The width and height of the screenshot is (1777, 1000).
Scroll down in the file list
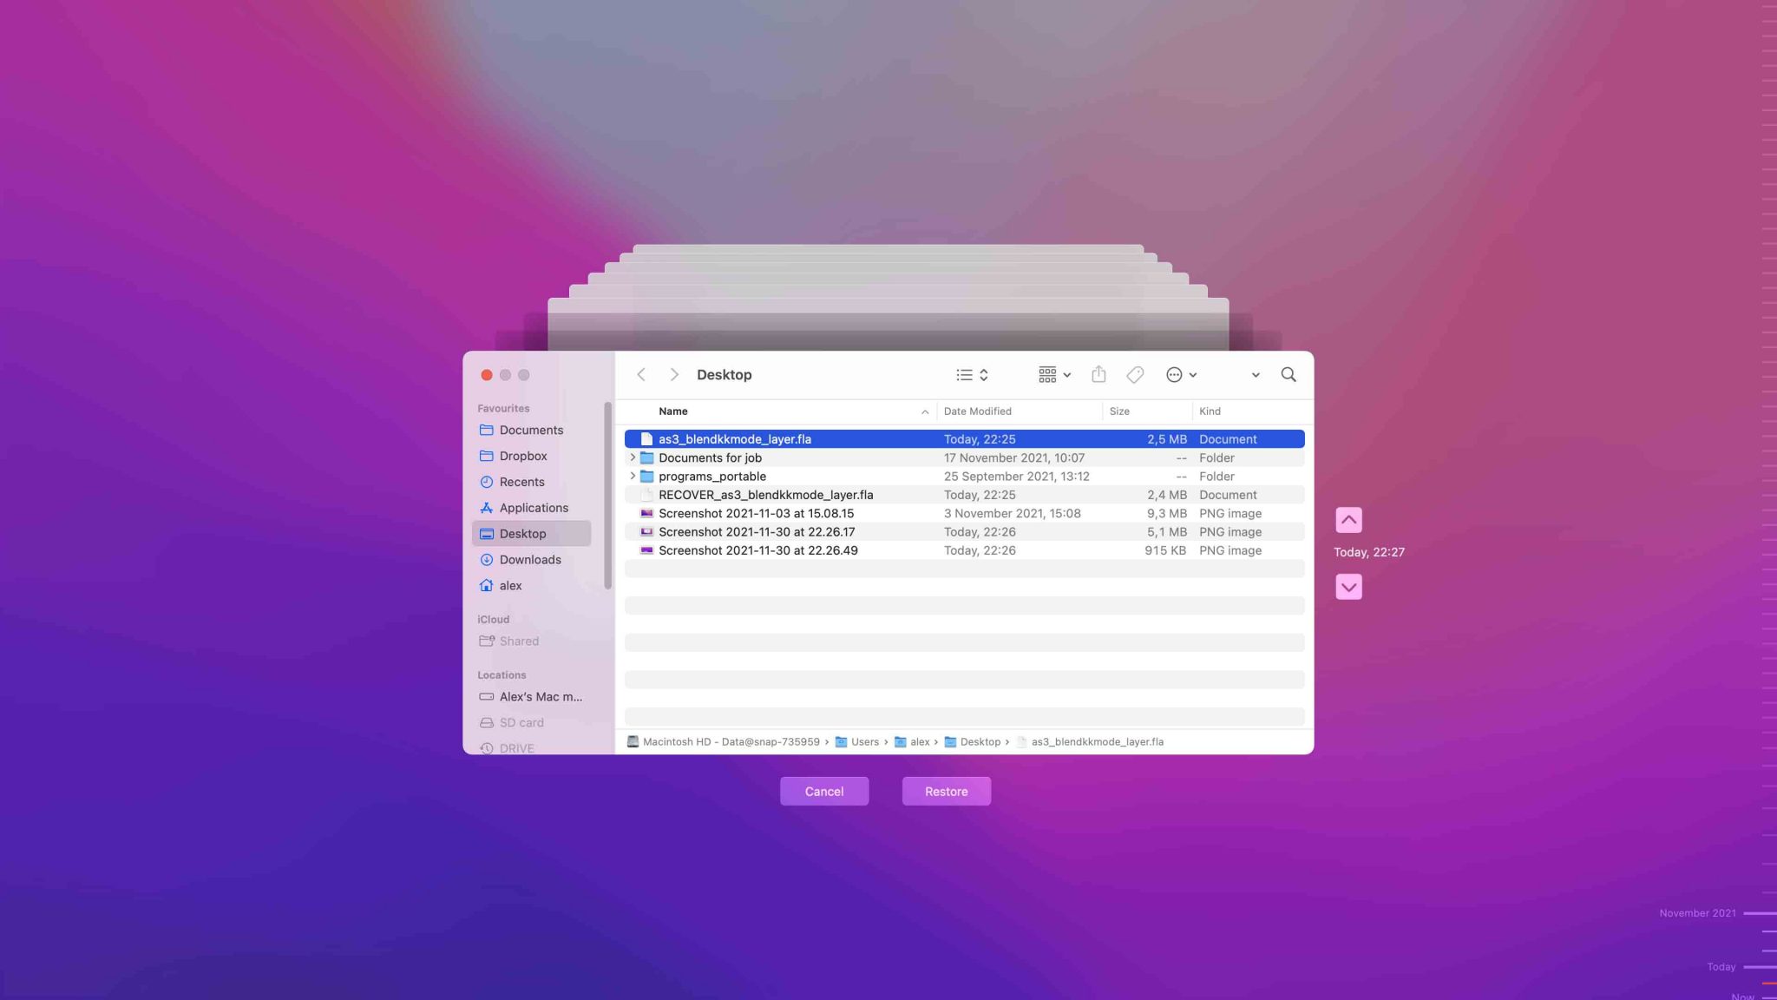(x=1348, y=588)
